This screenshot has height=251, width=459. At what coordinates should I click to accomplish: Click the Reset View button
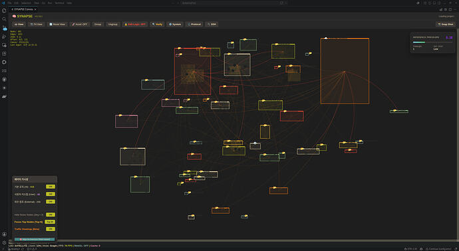pos(57,25)
